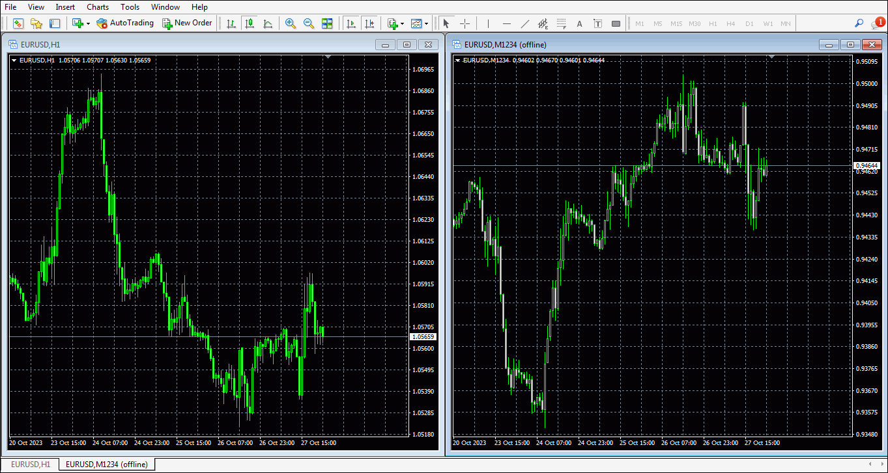888x473 pixels.
Task: Draw a vertical line tool
Action: [488, 23]
